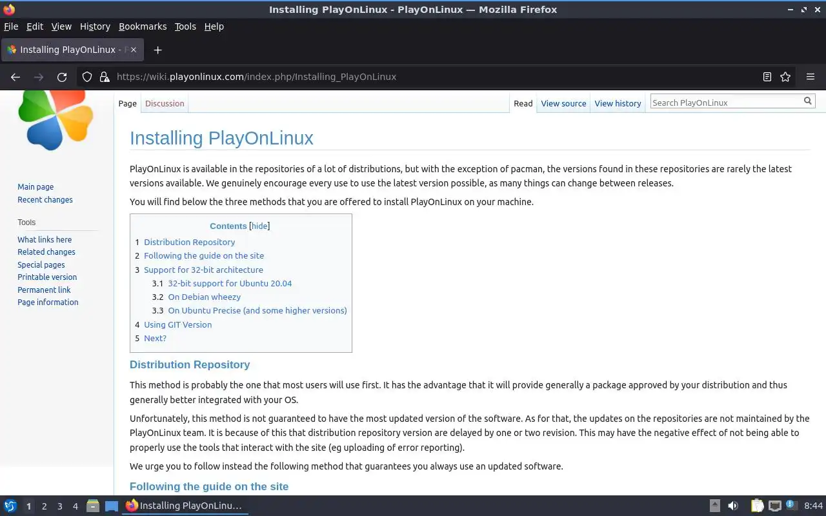Hide the Contents table via hide toggle

pyautogui.click(x=259, y=226)
